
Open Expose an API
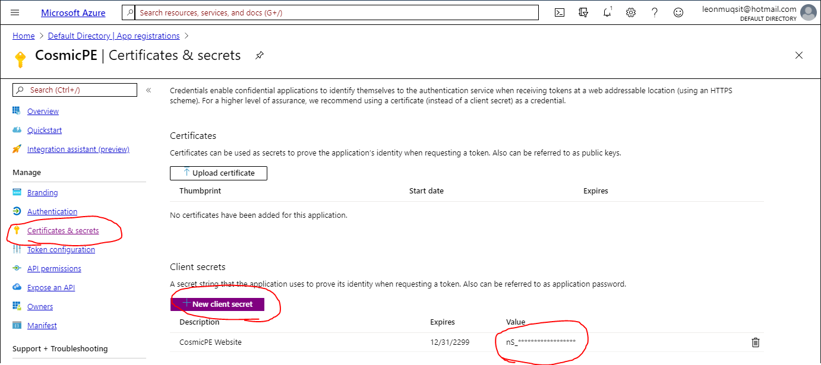pos(51,287)
